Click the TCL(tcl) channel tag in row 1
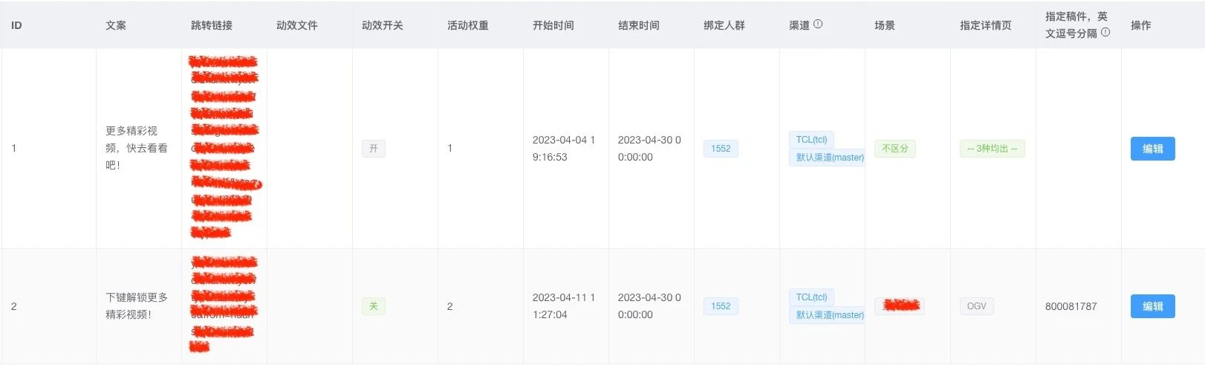Screen dimensions: 1205x365 (x=811, y=140)
